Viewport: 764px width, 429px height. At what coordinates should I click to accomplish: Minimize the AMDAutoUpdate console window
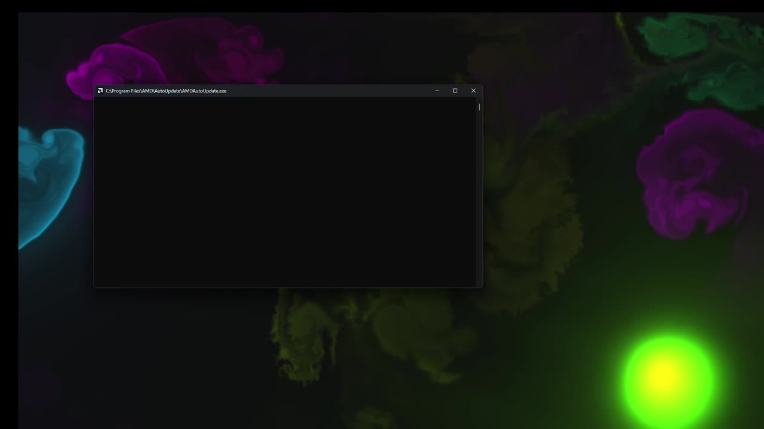[x=437, y=91]
